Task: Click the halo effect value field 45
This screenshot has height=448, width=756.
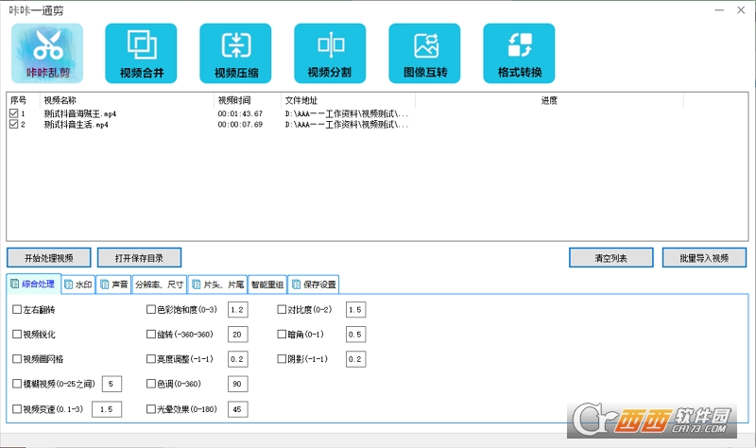Action: coord(238,409)
